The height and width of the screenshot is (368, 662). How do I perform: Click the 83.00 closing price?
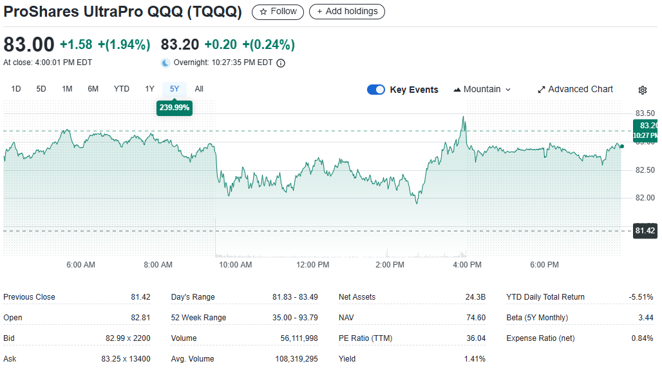pyautogui.click(x=29, y=44)
